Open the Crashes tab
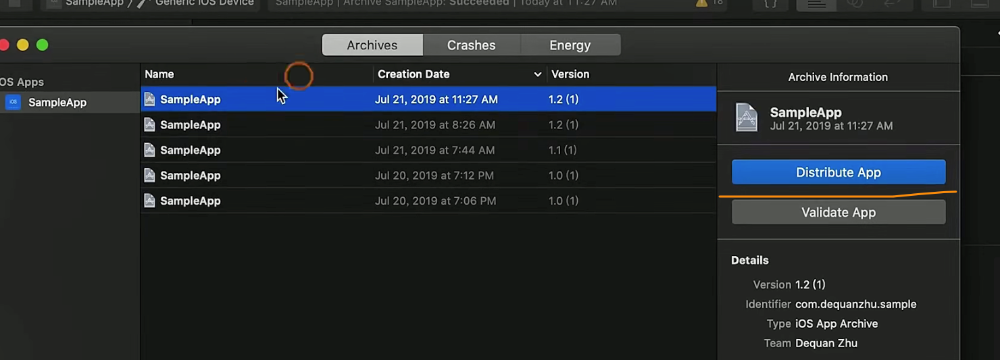1000x360 pixels. tap(471, 45)
